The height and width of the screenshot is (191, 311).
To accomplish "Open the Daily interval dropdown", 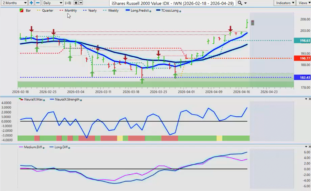I will coord(53,3).
